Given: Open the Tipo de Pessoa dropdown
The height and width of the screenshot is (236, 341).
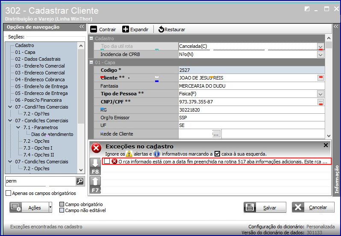Looking at the screenshot, I should click(x=320, y=94).
